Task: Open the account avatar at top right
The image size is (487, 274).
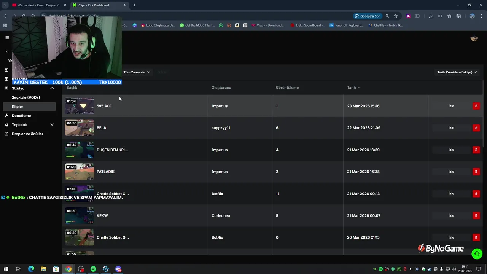Action: (x=474, y=38)
